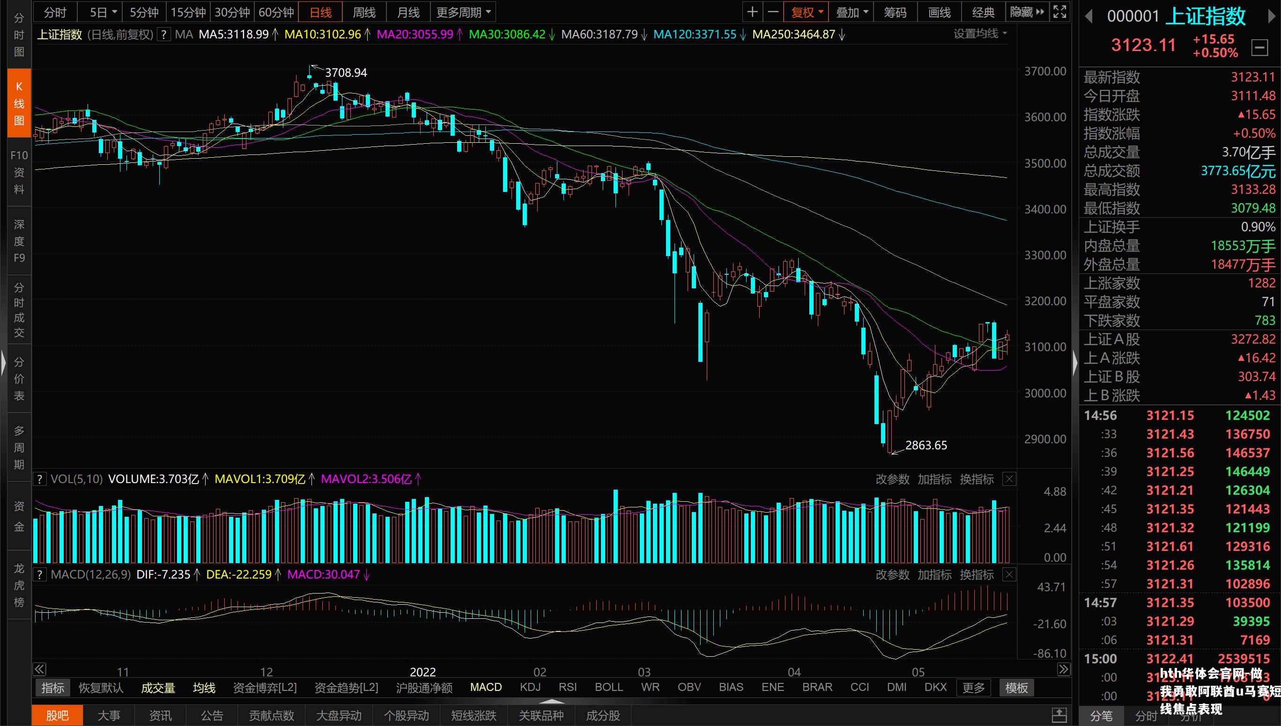Open help icon for MACD indicator
Screen dimensions: 1281x726
pyautogui.click(x=40, y=574)
